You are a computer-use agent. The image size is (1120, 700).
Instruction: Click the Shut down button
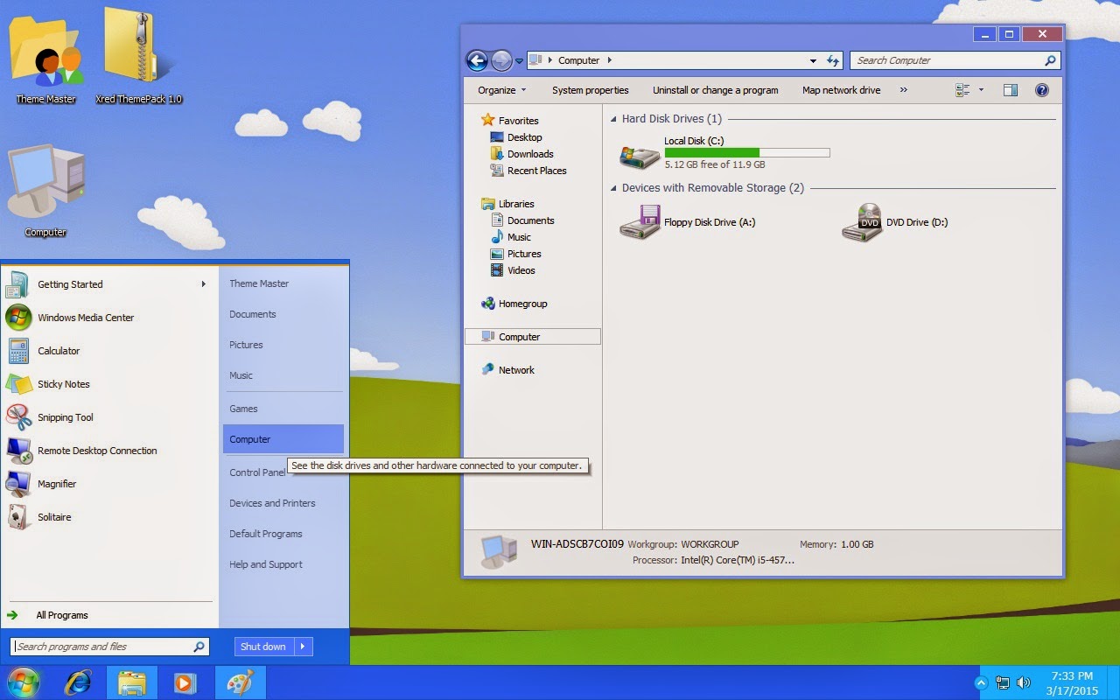coord(263,647)
